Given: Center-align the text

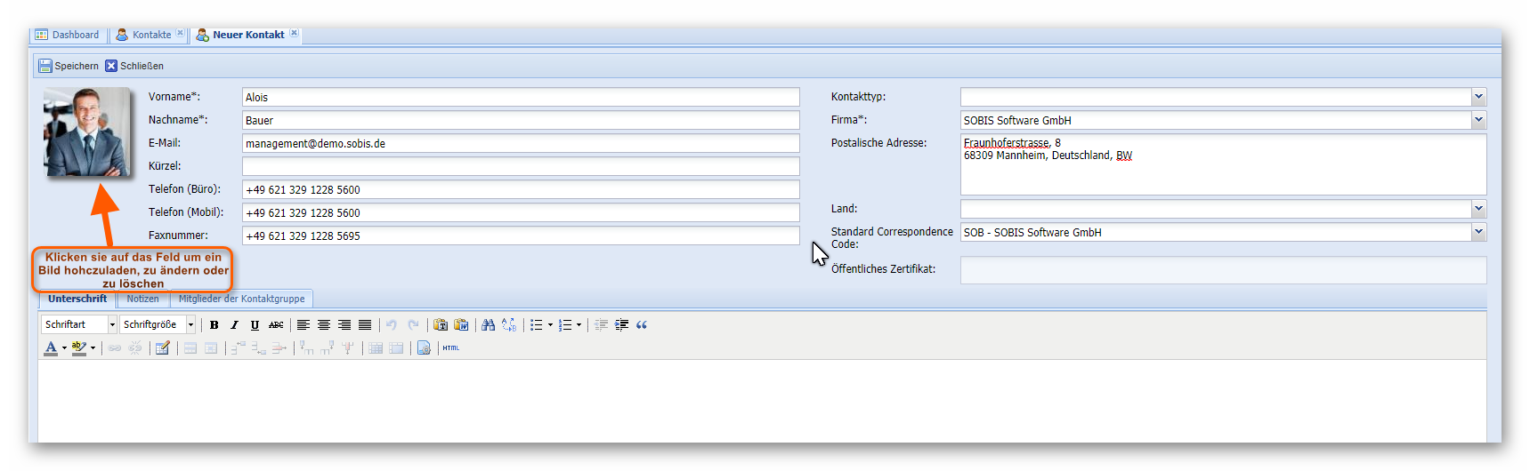Looking at the screenshot, I should pos(324,325).
